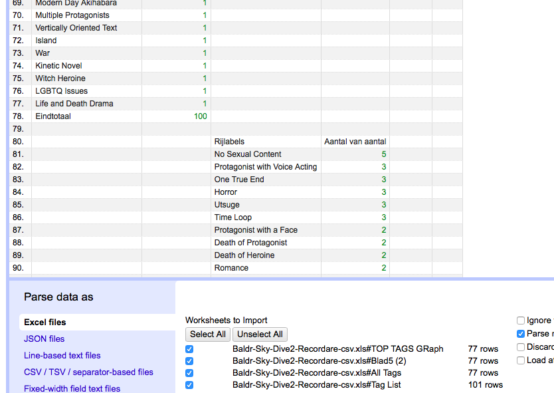Deselect the Tag List worksheet checkbox
Image resolution: width=554 pixels, height=393 pixels.
[x=189, y=385]
